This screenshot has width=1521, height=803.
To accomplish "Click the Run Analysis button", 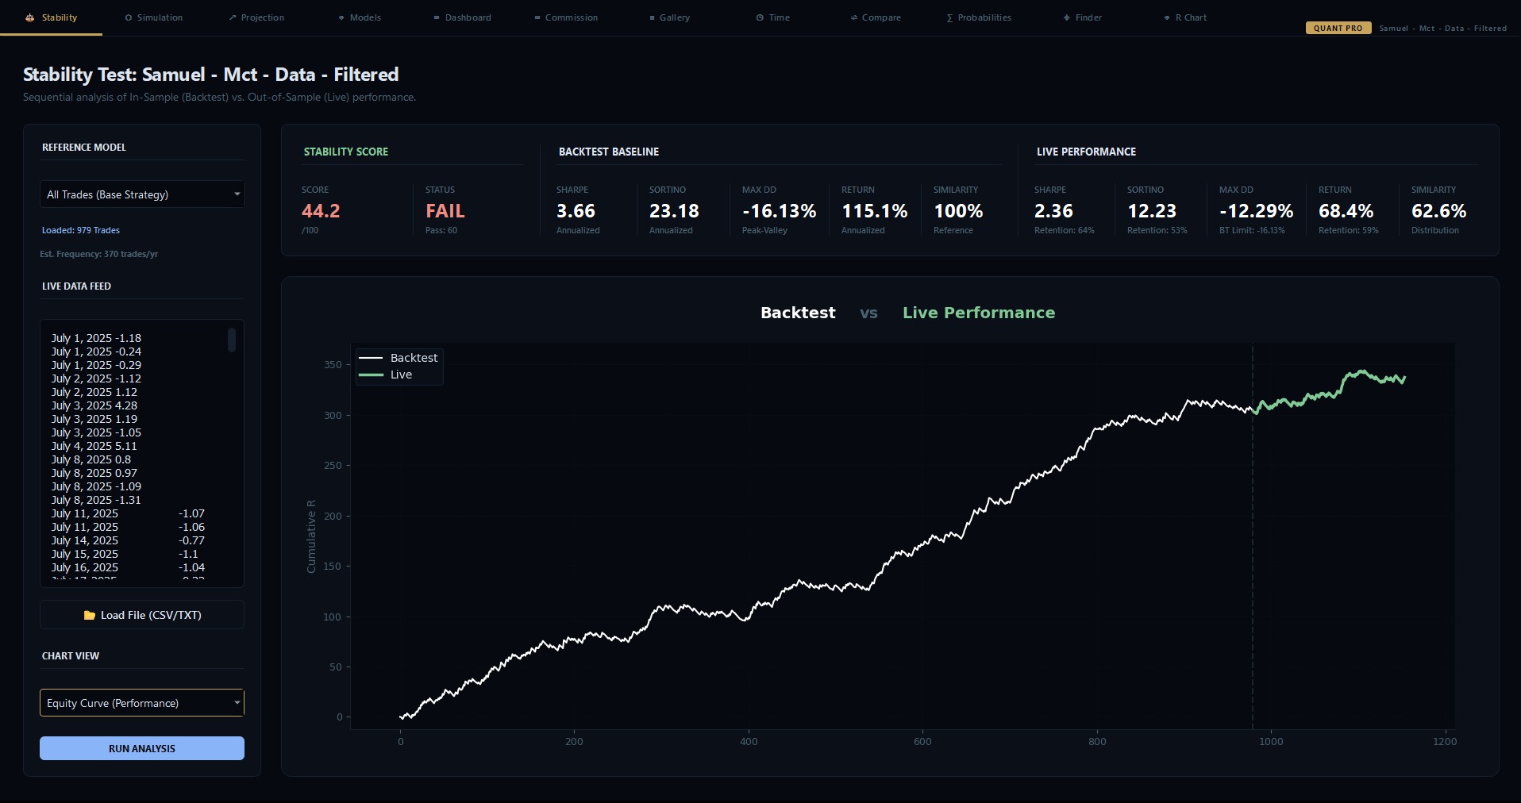I will click(x=142, y=748).
